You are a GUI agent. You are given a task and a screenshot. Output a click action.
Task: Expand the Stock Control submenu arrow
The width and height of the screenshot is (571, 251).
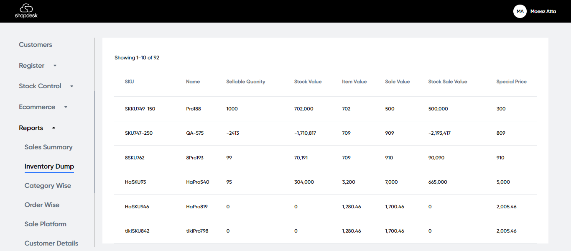click(x=71, y=86)
